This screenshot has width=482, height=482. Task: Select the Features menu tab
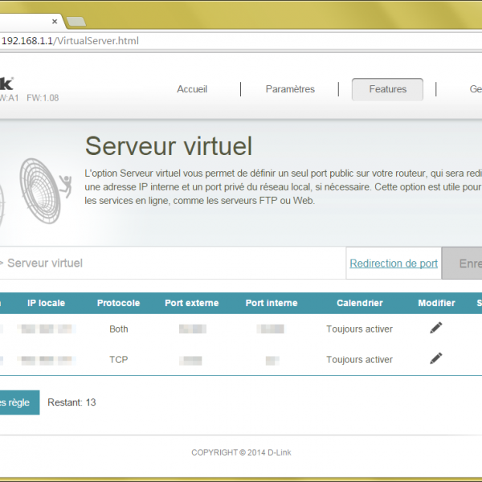[x=387, y=89]
